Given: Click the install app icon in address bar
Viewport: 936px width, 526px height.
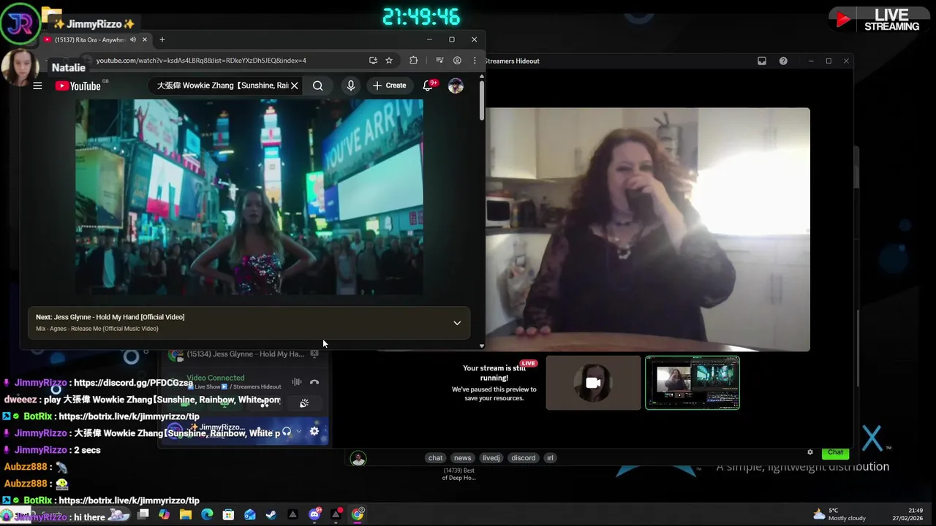Looking at the screenshot, I should coord(373,61).
